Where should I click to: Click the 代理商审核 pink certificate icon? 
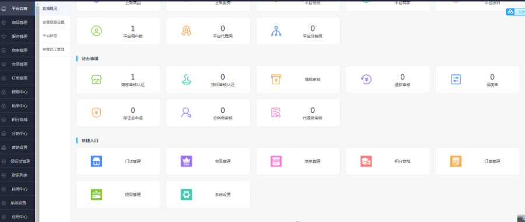[276, 112]
